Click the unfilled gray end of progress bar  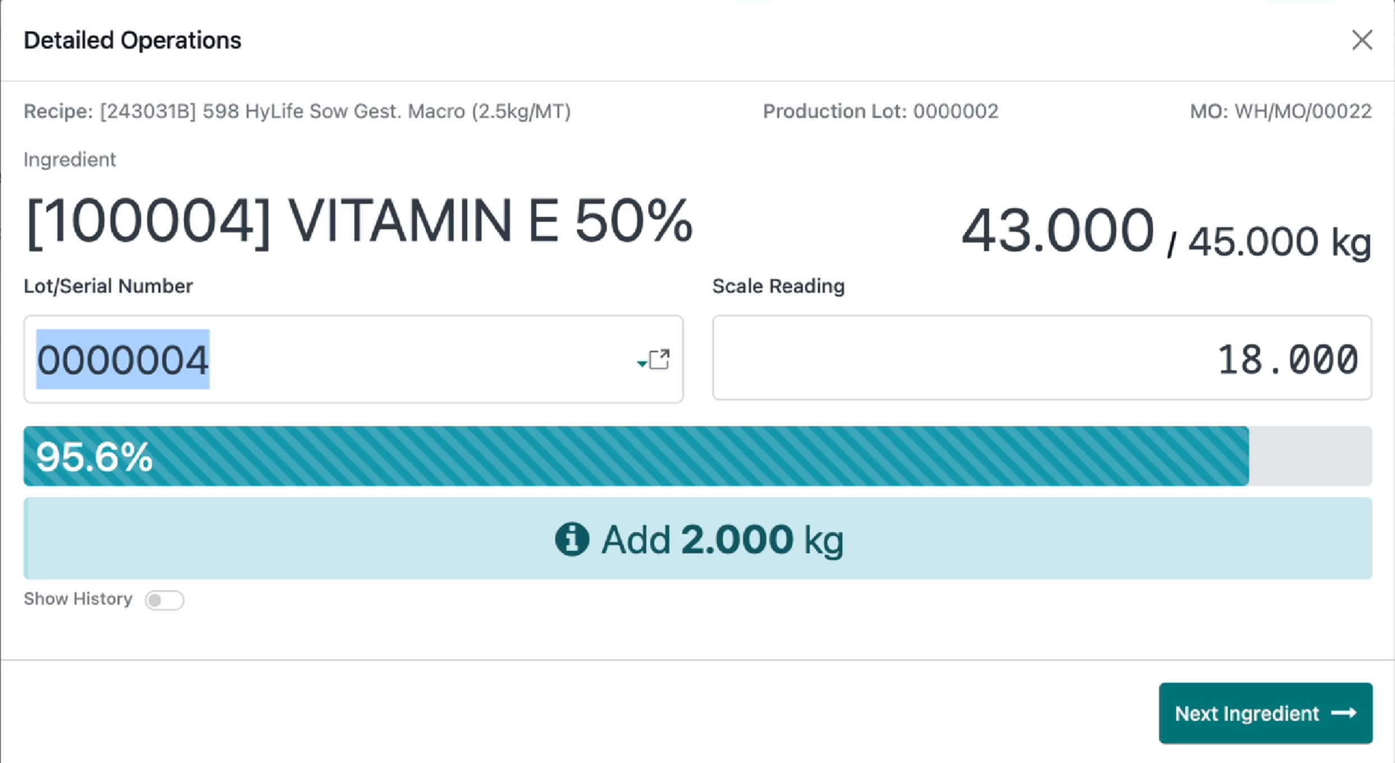[1310, 456]
